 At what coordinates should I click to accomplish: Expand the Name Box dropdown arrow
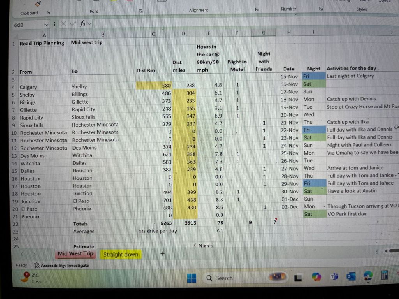tap(46, 25)
